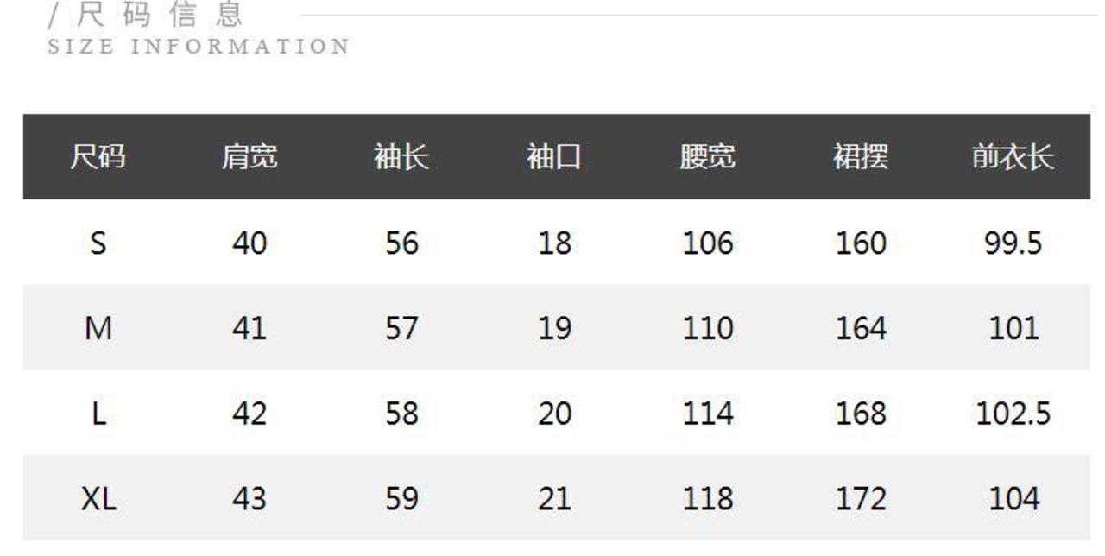This screenshot has width=1105, height=556.
Task: Click the 20 cuff value in row L
Action: (554, 414)
